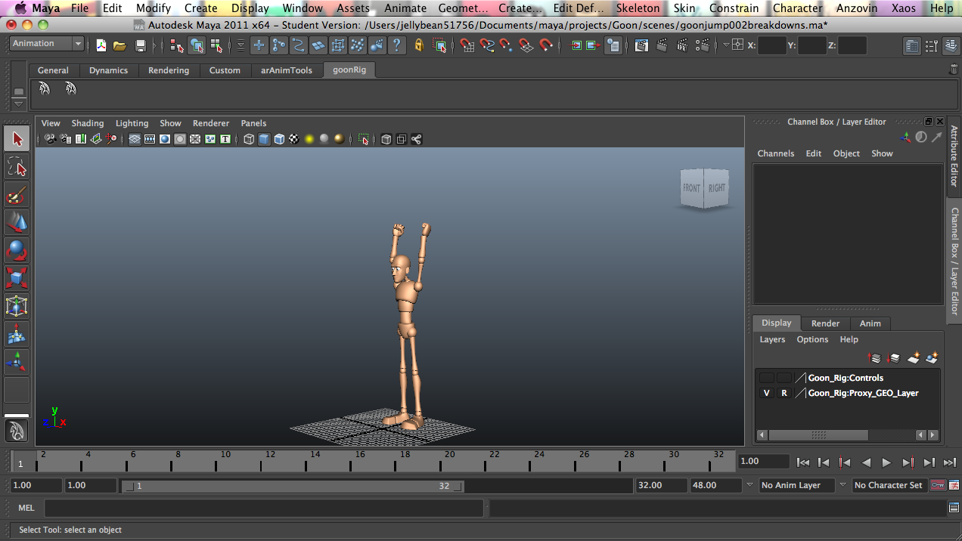Activate the Scale tool cube icon
Image resolution: width=962 pixels, height=541 pixels.
pos(17,278)
